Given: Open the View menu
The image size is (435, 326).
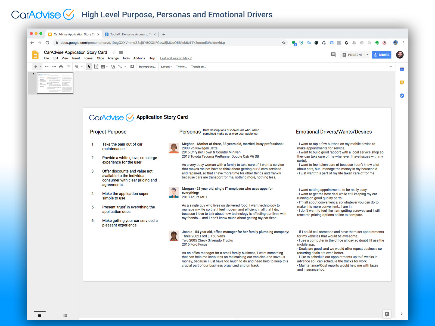Looking at the screenshot, I should 65,58.
